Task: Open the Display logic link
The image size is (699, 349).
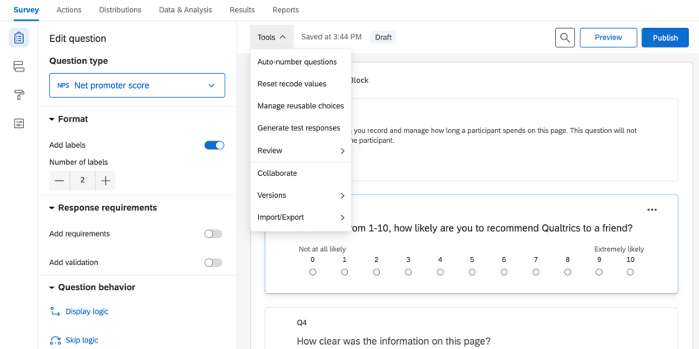Action: (87, 311)
